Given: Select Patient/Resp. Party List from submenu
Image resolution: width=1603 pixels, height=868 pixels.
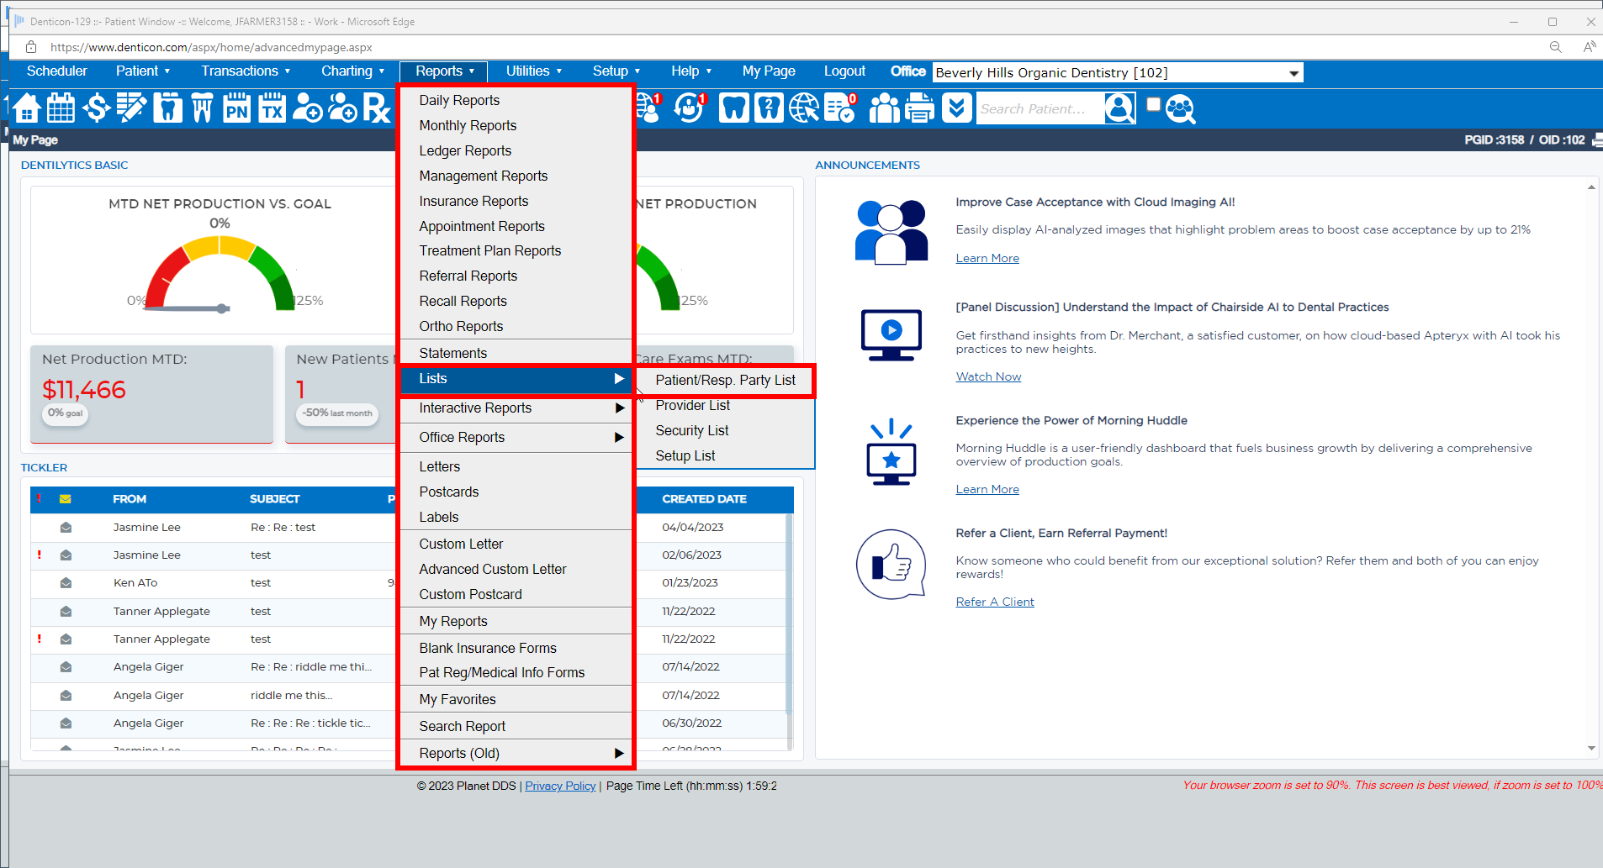Looking at the screenshot, I should point(725,381).
